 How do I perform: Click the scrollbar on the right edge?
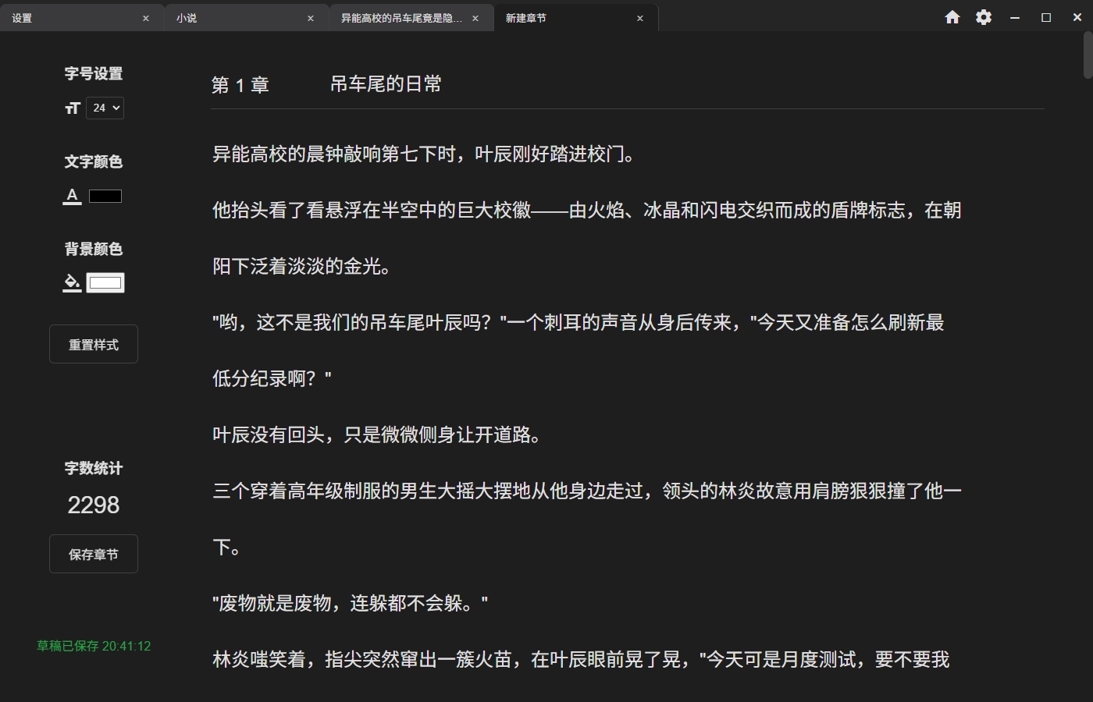1087,55
